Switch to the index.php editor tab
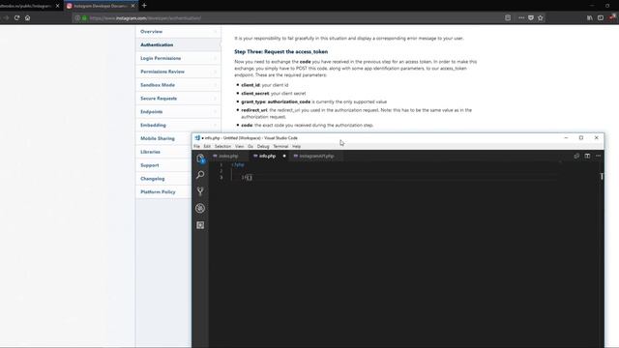 coord(228,157)
